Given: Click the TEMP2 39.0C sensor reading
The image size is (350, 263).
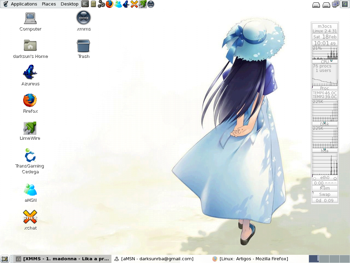Looking at the screenshot, I should point(325,97).
